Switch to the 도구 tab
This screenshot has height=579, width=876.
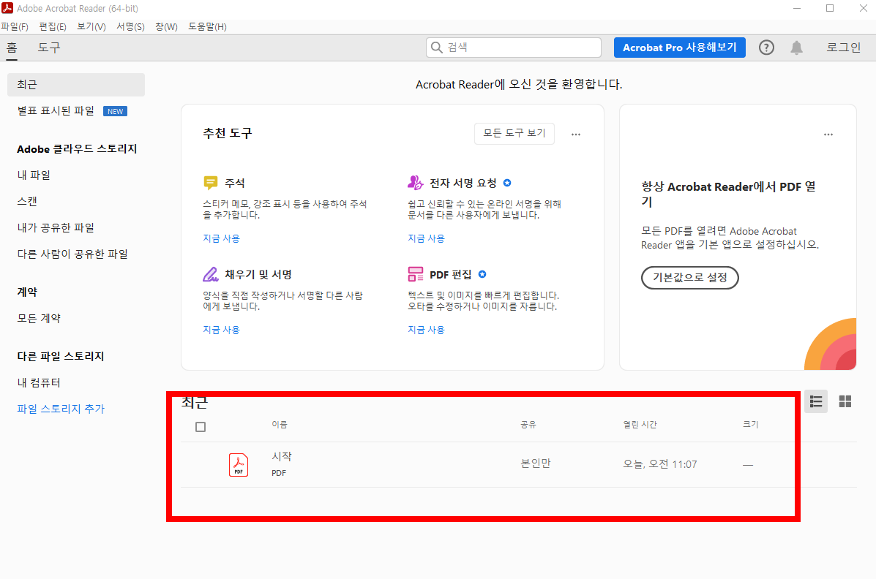click(49, 47)
